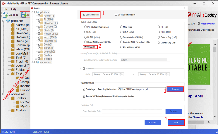Click Inbox (1382) folder icon in Export dialog

[42, 37]
